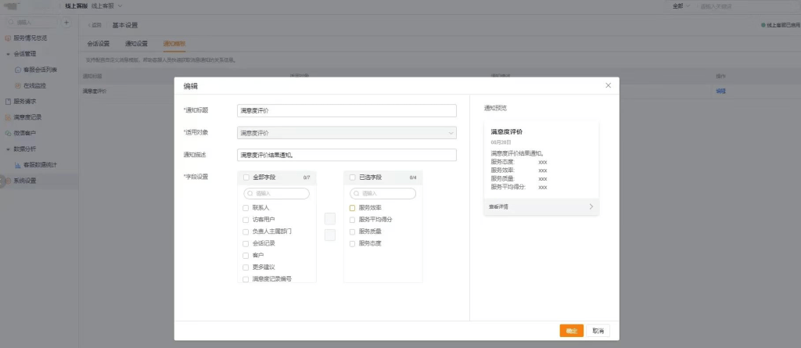Click the 取消 button
The width and height of the screenshot is (801, 348).
pos(598,331)
